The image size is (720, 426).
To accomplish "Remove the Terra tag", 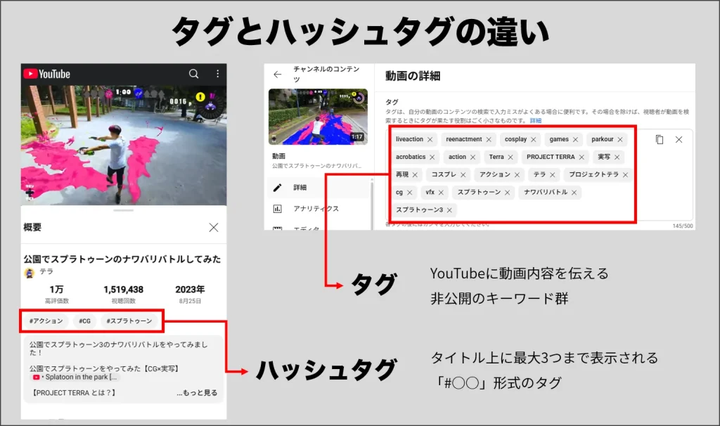I will click(510, 157).
